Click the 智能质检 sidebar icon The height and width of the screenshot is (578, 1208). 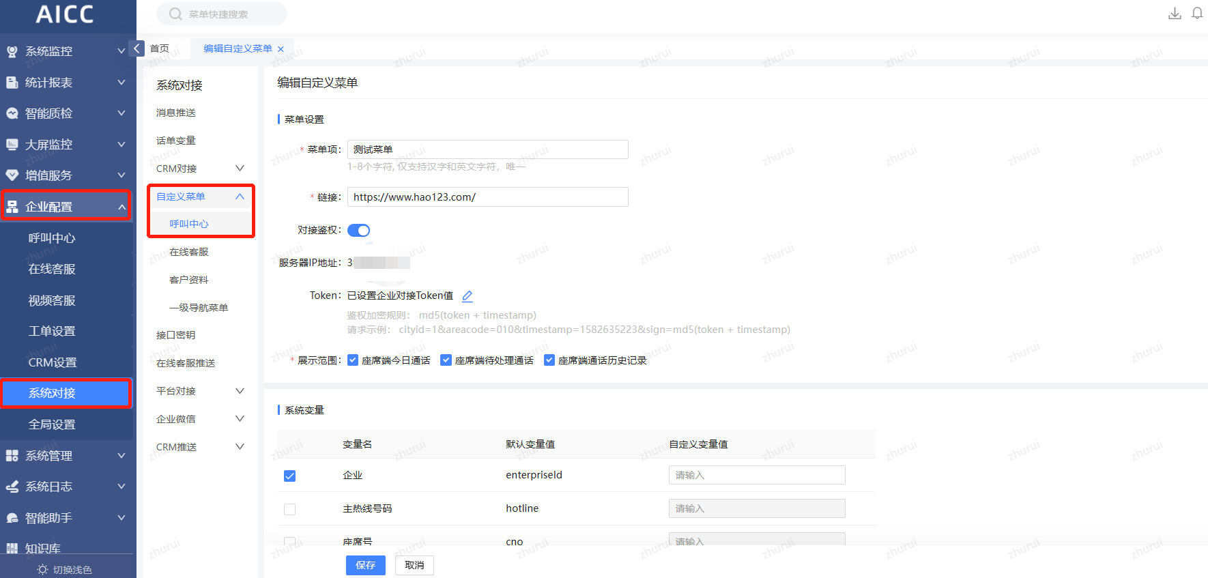pos(12,113)
